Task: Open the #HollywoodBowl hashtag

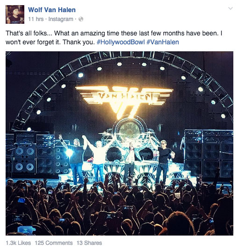Action: 121,42
